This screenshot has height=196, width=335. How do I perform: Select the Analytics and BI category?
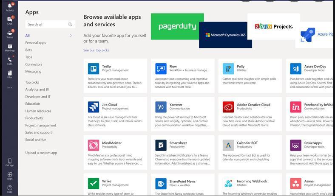click(37, 90)
